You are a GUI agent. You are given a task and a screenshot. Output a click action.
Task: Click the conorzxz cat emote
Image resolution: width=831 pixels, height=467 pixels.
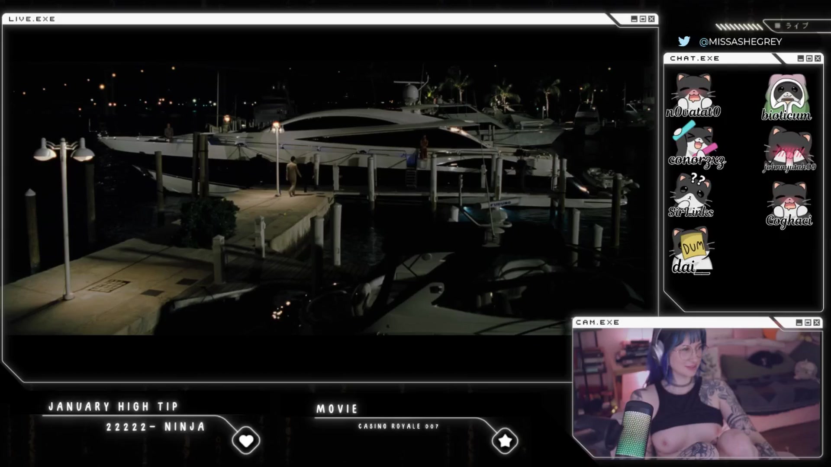pos(696,145)
